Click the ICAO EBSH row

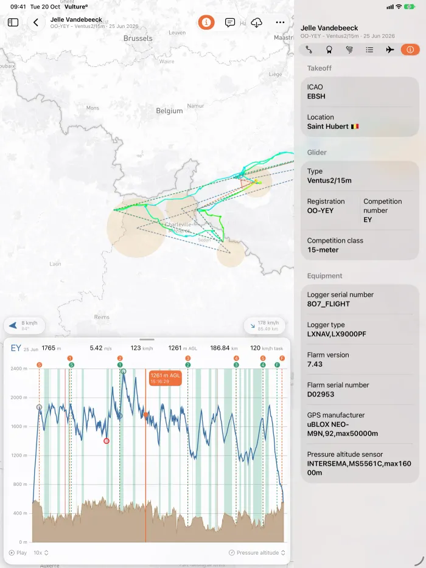[x=360, y=92]
